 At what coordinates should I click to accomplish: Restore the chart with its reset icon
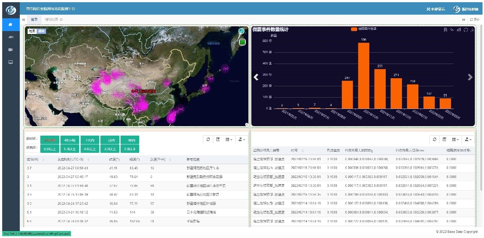tap(465, 30)
